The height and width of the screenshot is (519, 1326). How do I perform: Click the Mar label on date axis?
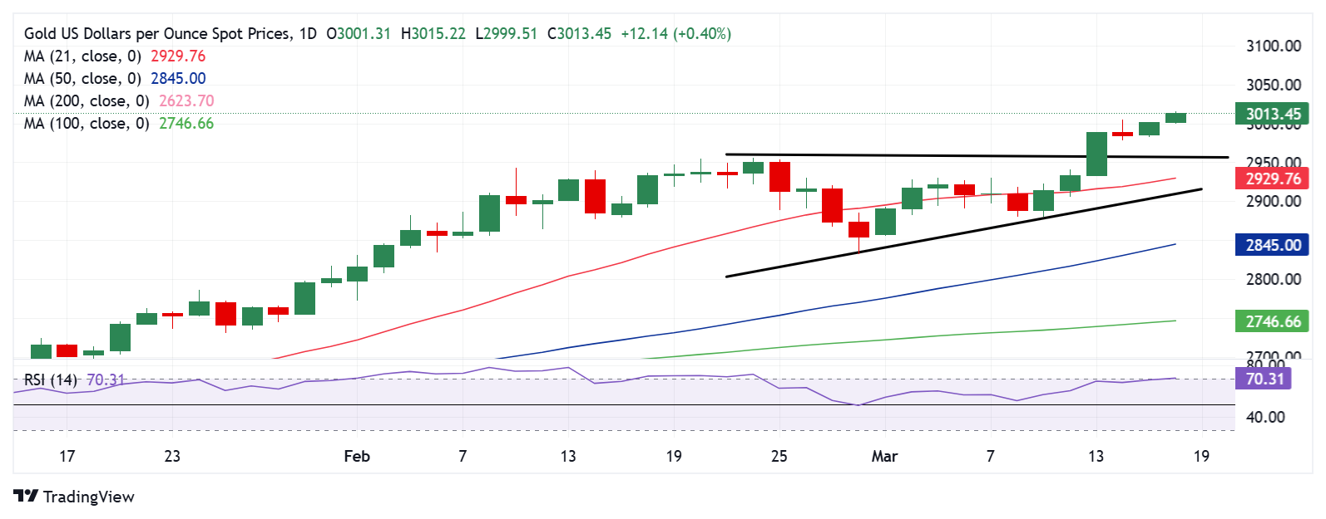click(x=884, y=456)
